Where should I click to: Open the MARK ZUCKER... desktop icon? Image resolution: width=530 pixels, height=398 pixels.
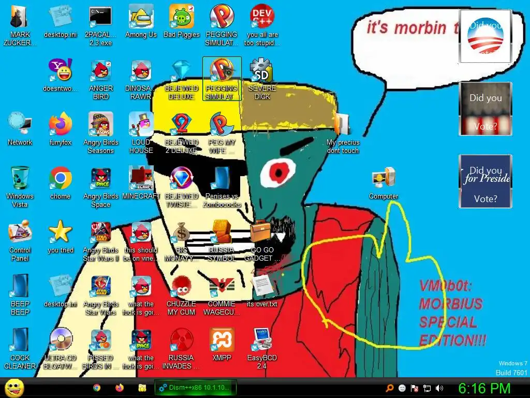pos(20,25)
